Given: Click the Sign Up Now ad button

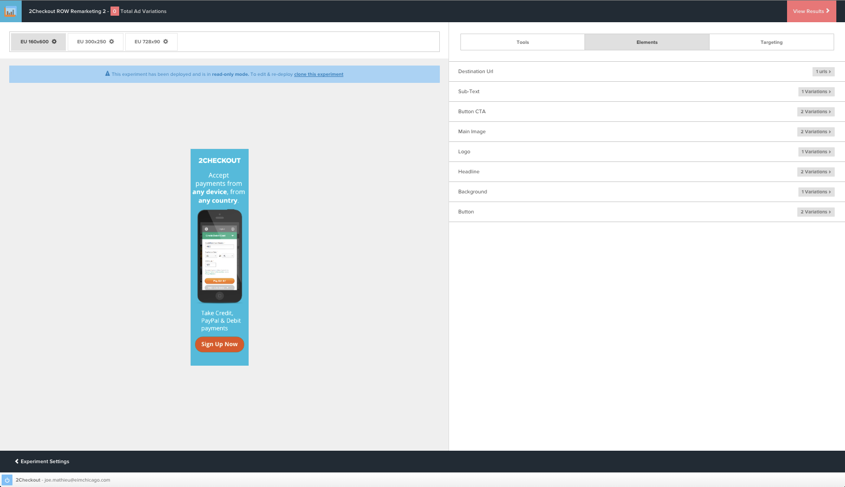Looking at the screenshot, I should [x=219, y=345].
